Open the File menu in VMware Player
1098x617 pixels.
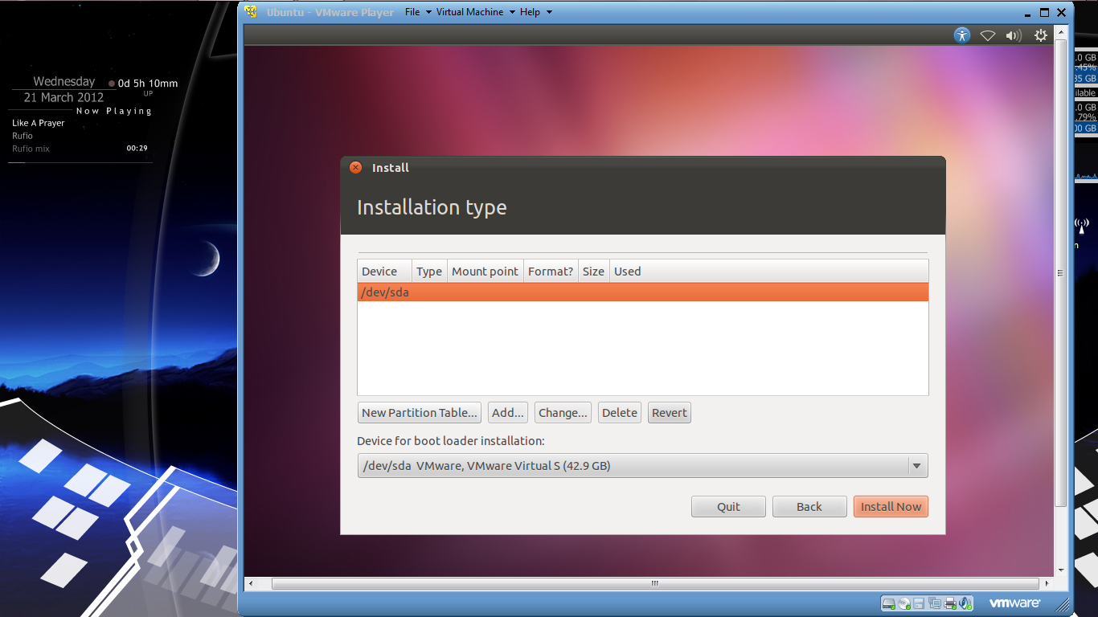412,12
